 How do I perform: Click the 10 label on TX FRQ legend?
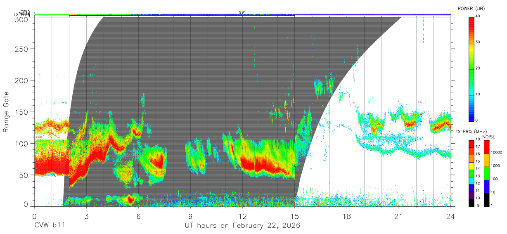point(478,198)
